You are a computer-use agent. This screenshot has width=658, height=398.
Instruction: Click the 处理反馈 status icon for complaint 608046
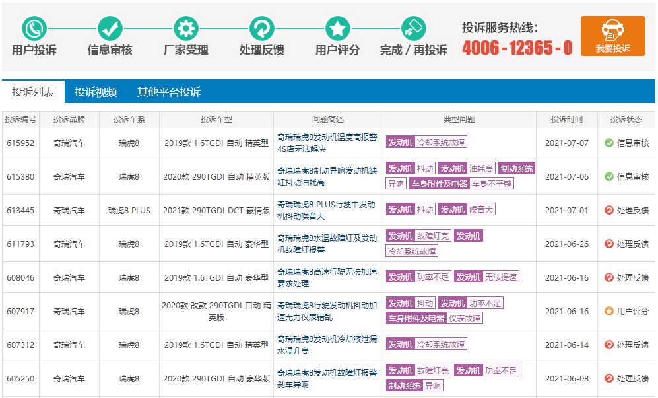coord(609,277)
